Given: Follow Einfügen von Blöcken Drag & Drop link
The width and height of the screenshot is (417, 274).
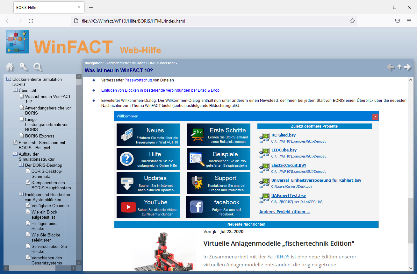Looking at the screenshot, I should (x=160, y=90).
